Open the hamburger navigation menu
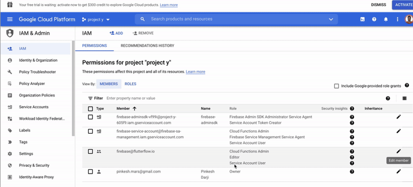The image size is (413, 187). pos(10,19)
